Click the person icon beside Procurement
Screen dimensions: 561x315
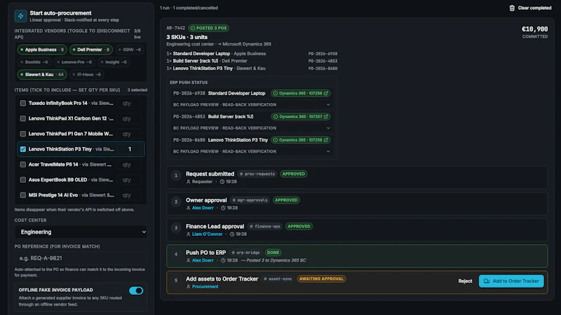coord(189,287)
